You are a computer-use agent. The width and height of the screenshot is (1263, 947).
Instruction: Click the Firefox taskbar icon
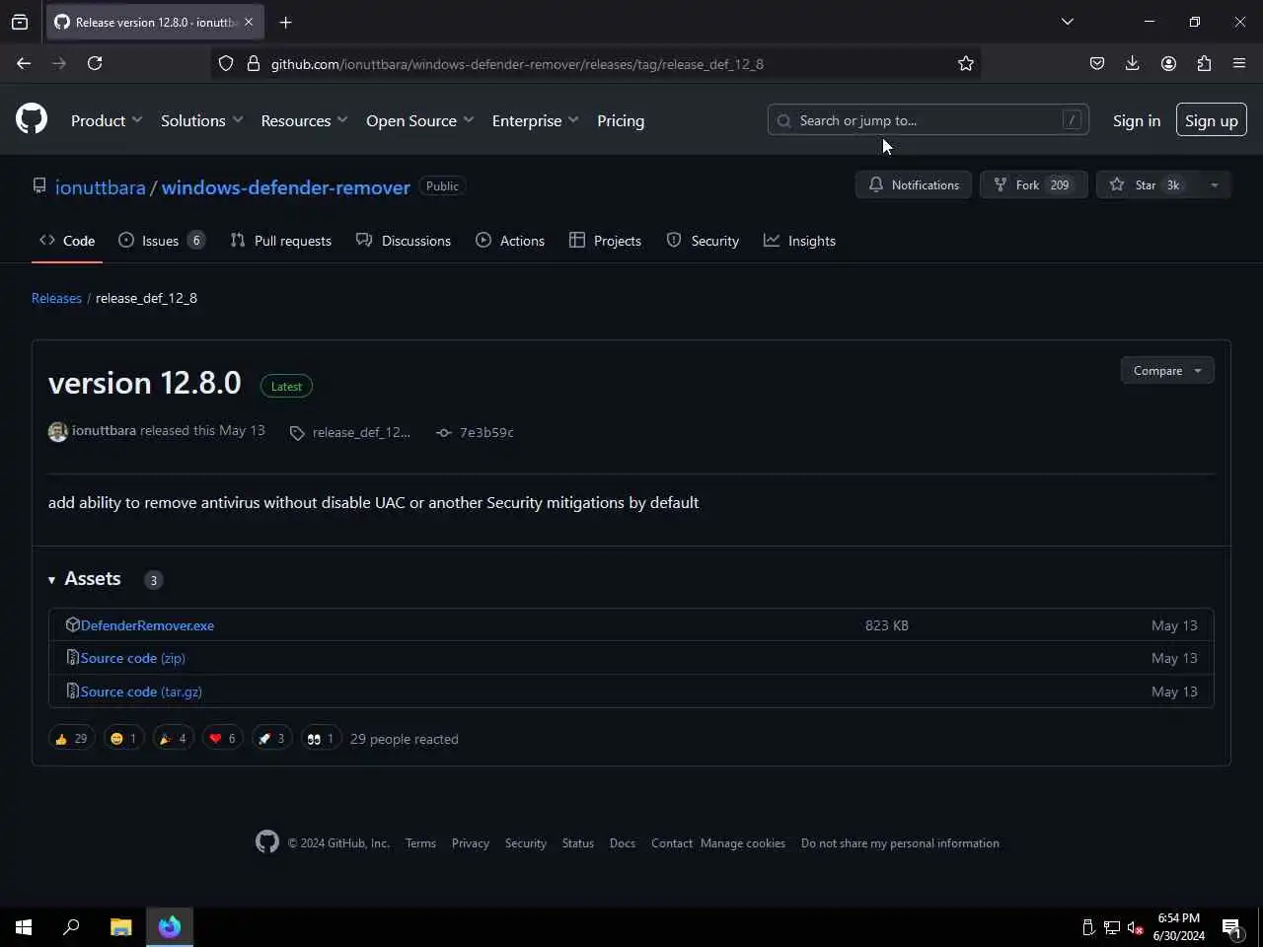click(x=170, y=927)
